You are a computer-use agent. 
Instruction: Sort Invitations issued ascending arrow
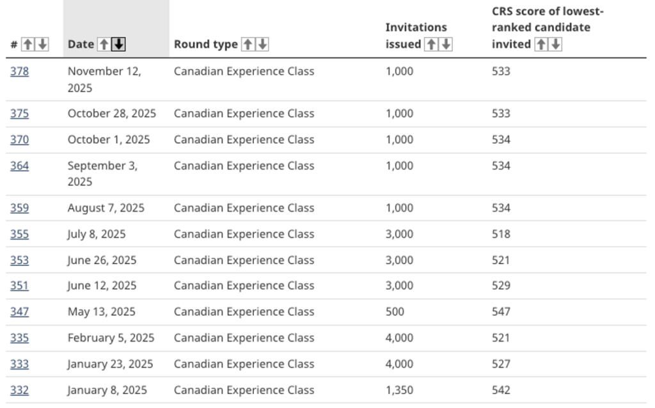coord(432,45)
